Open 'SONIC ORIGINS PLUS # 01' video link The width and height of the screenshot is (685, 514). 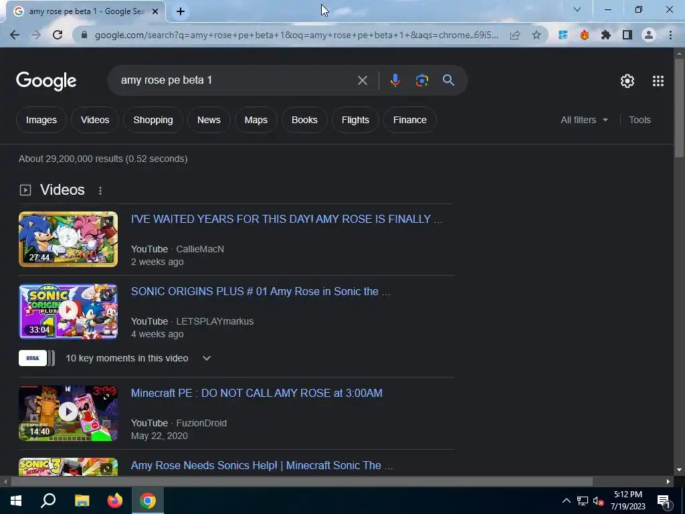[260, 292]
